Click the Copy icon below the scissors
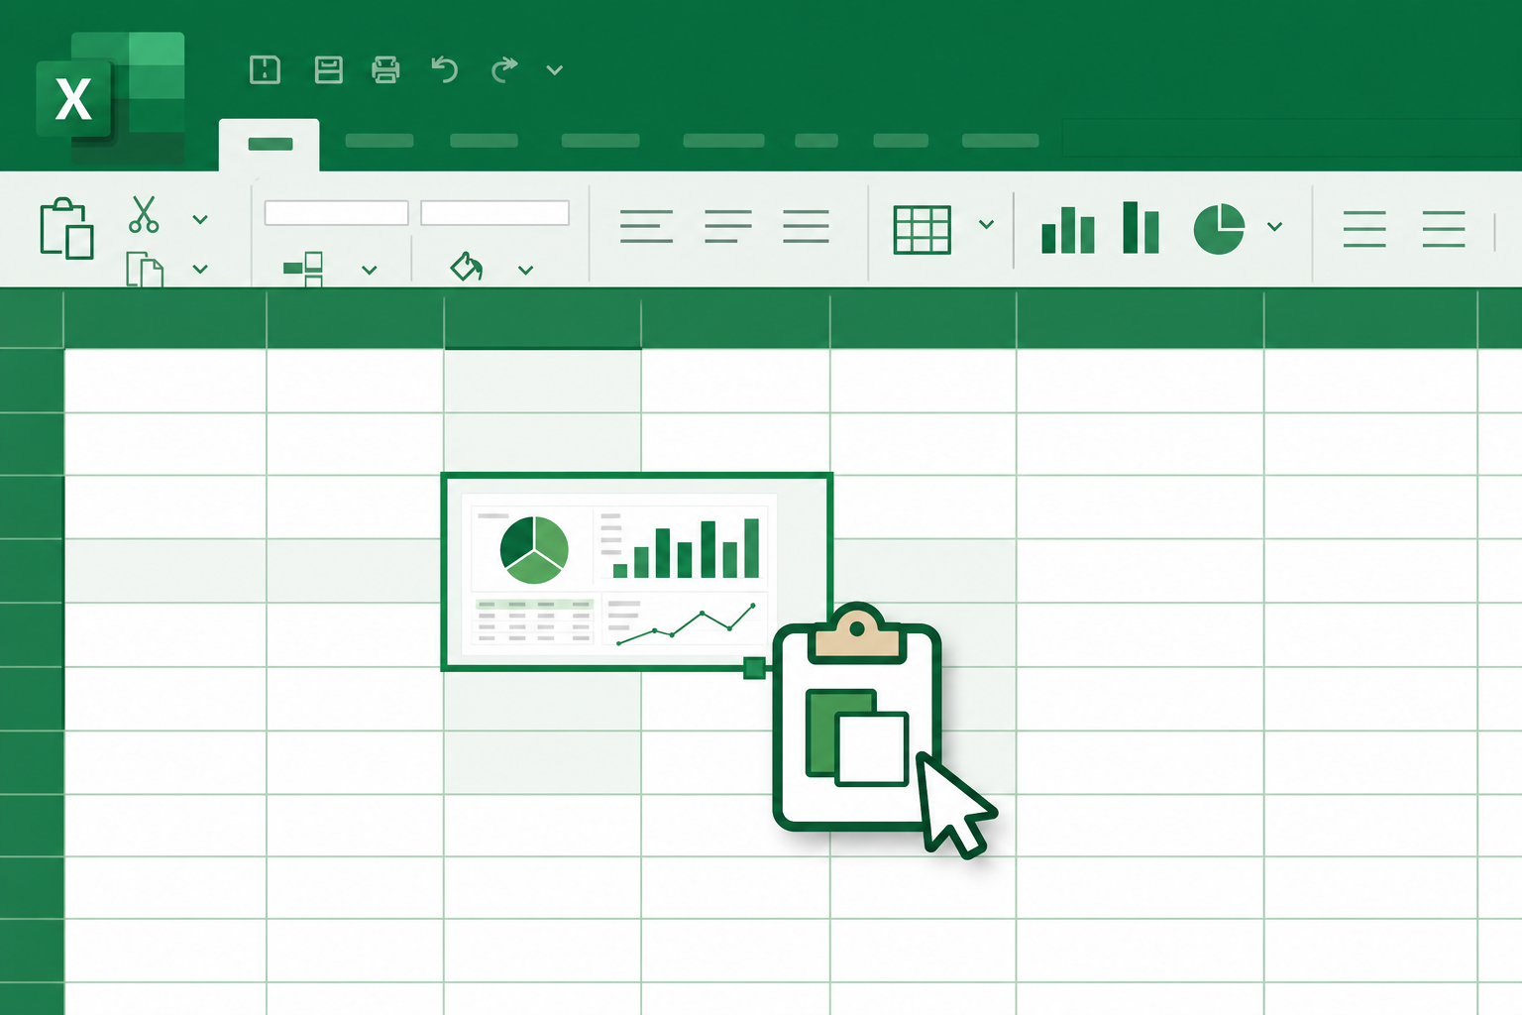The height and width of the screenshot is (1015, 1522). (x=145, y=270)
